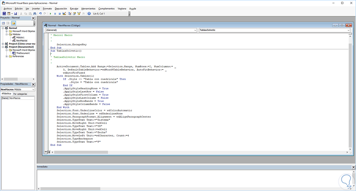Expand Project (Cómo crear ma node
The image size is (356, 191).
tap(3, 44)
